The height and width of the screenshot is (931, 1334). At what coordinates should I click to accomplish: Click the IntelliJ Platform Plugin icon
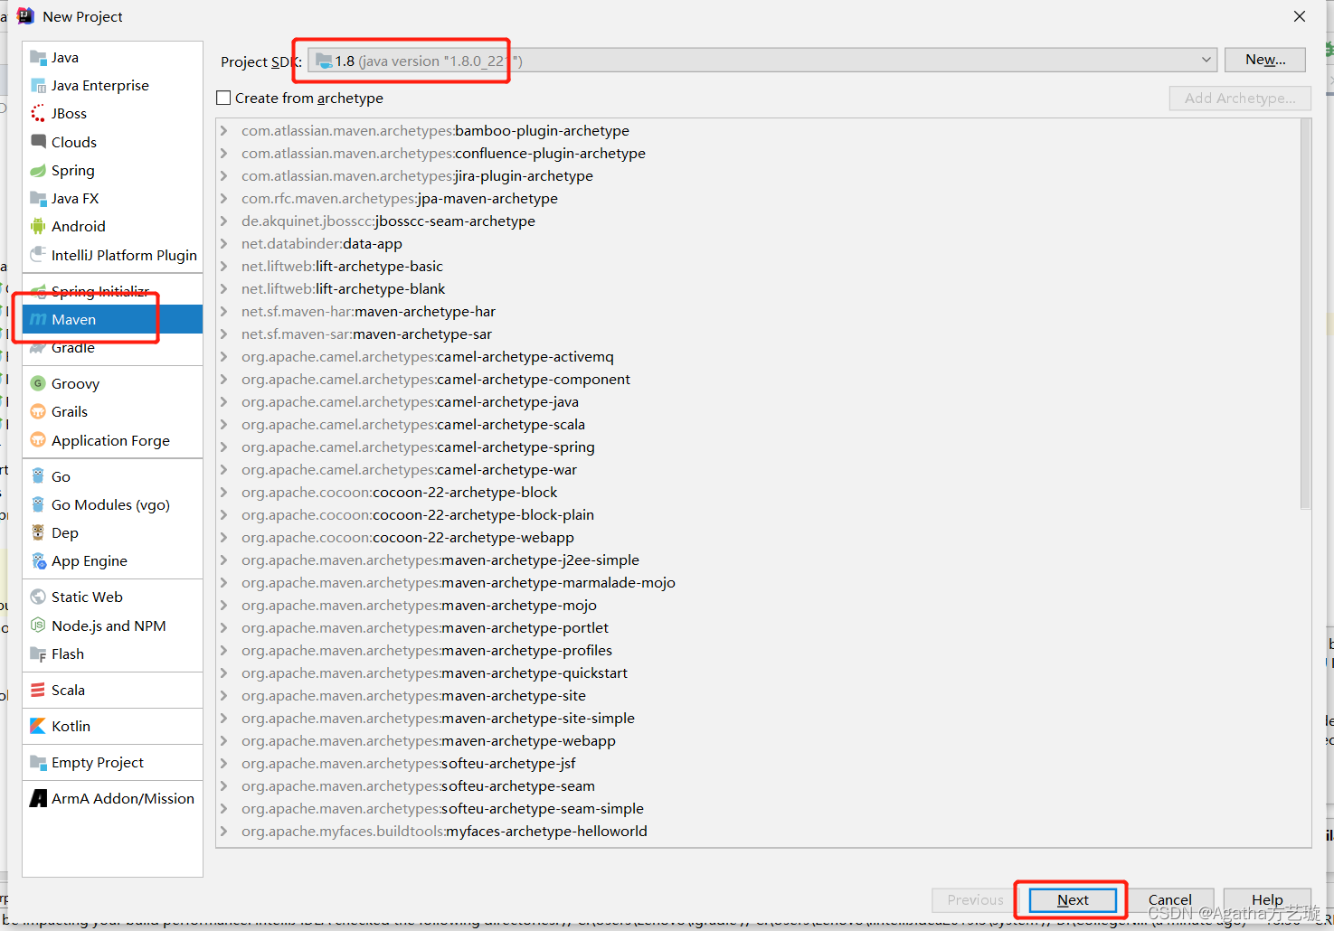pos(38,255)
